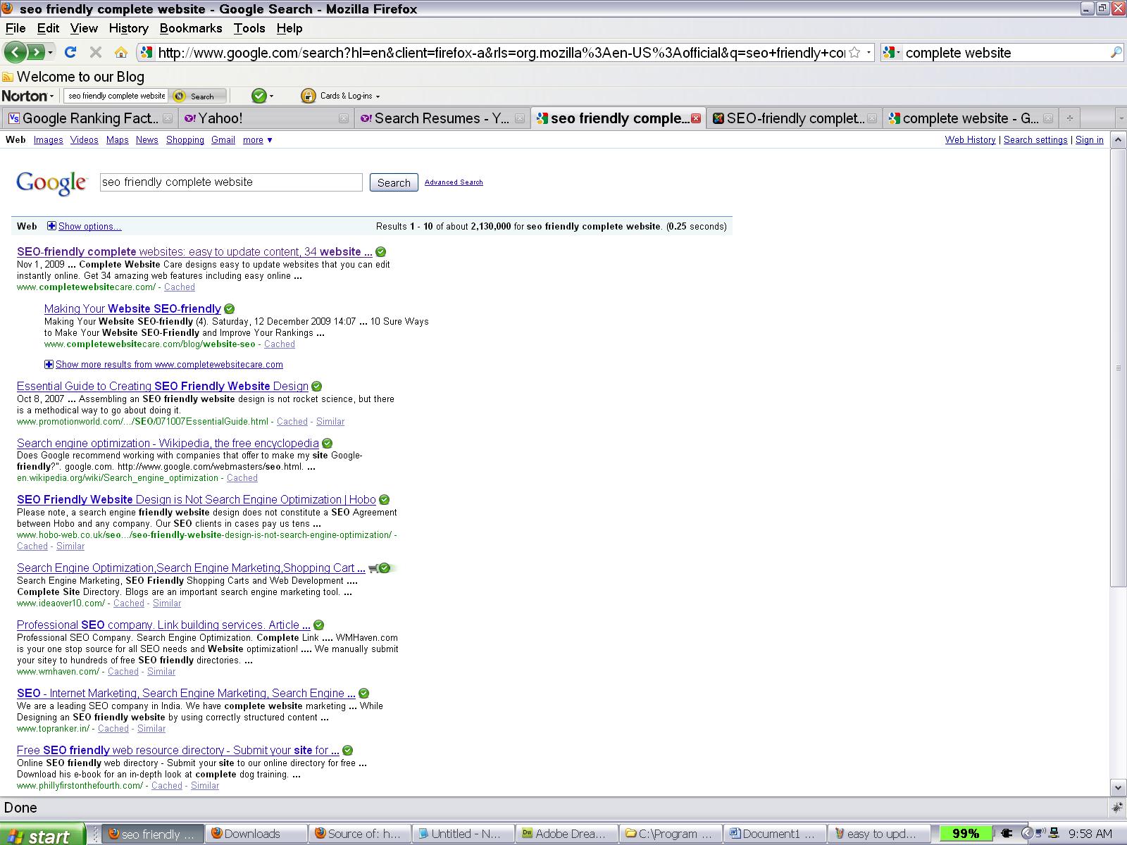The height and width of the screenshot is (845, 1127).
Task: Open the Images search link
Action: click(49, 140)
